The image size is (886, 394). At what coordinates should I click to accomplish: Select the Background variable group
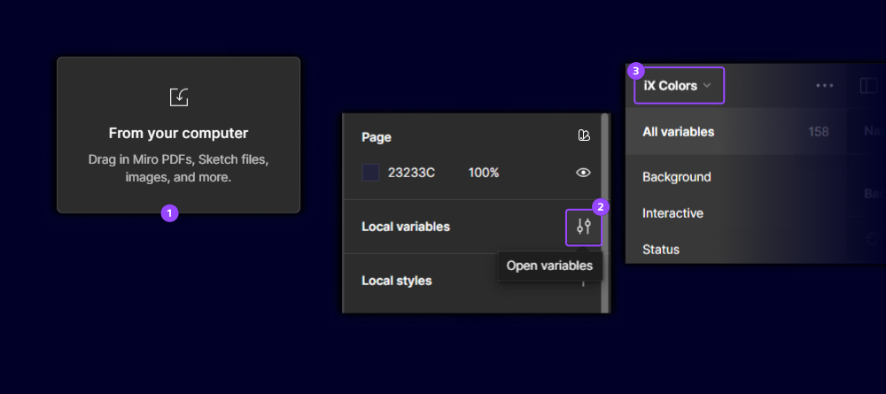tap(676, 177)
